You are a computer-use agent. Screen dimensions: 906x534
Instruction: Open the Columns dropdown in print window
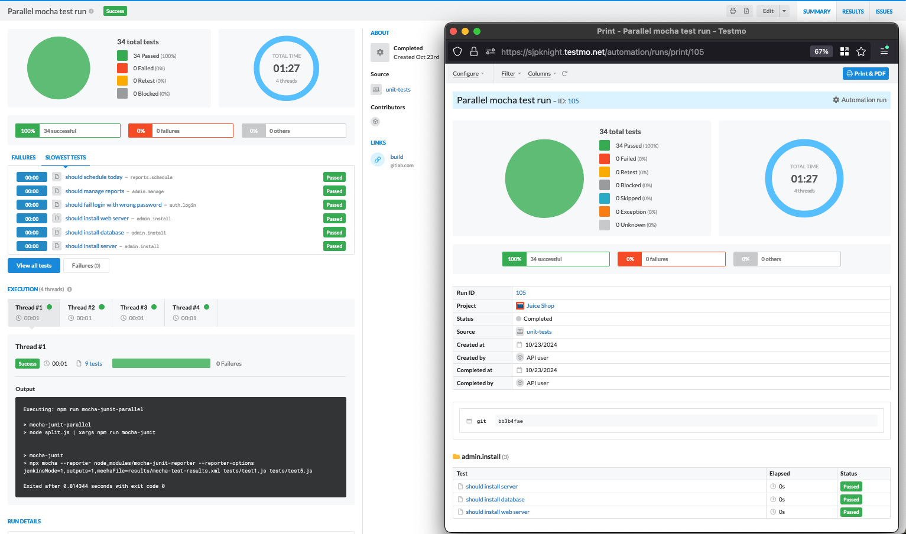[x=542, y=74]
